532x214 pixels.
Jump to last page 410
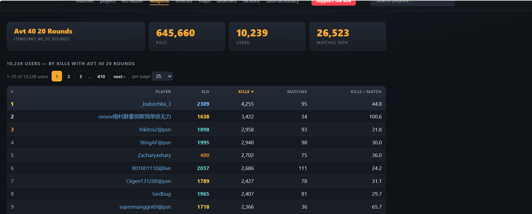(101, 77)
